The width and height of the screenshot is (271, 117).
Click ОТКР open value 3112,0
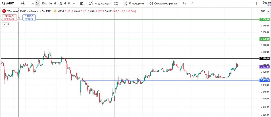point(69,11)
